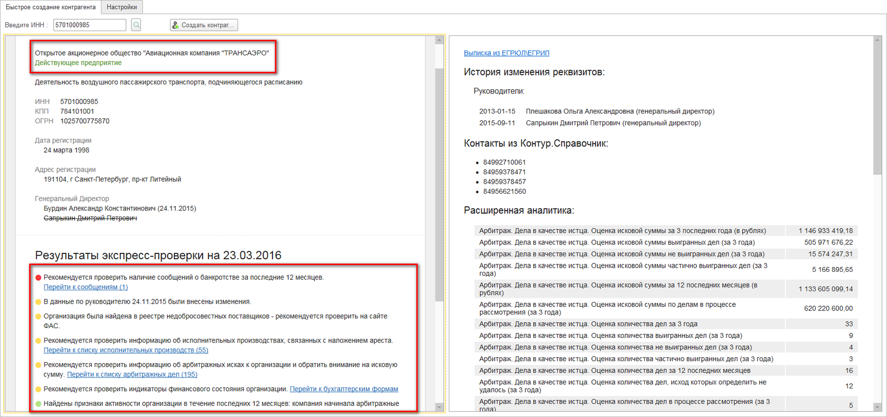This screenshot has height=417, width=887.
Task: Click the INN value 5701000985 in company details
Action: click(79, 101)
